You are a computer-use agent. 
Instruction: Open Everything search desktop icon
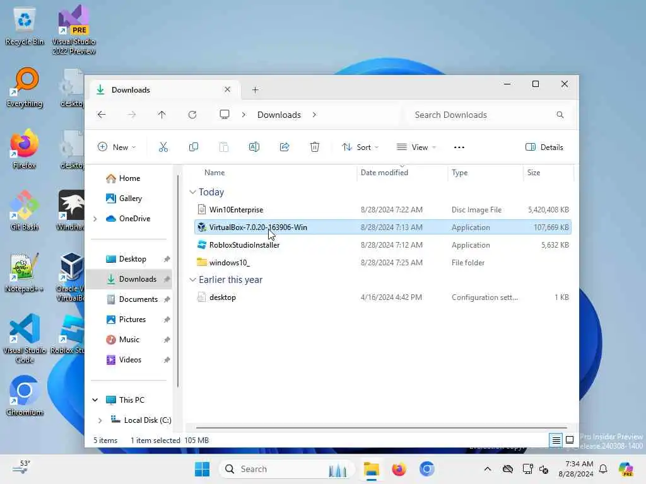25,87
